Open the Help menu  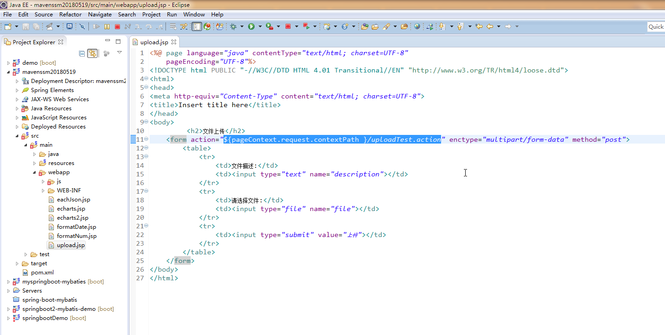(218, 14)
